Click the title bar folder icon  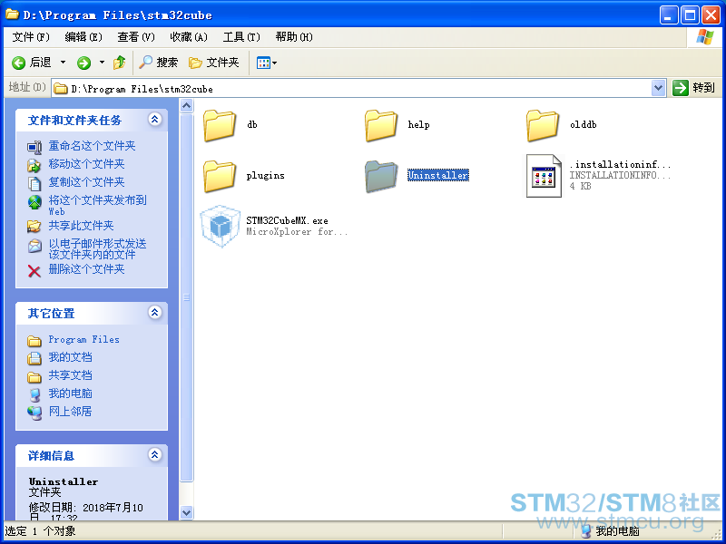[12, 15]
